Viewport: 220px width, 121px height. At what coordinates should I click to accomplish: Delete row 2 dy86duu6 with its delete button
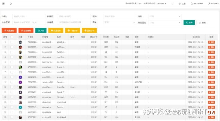(x=211, y=47)
